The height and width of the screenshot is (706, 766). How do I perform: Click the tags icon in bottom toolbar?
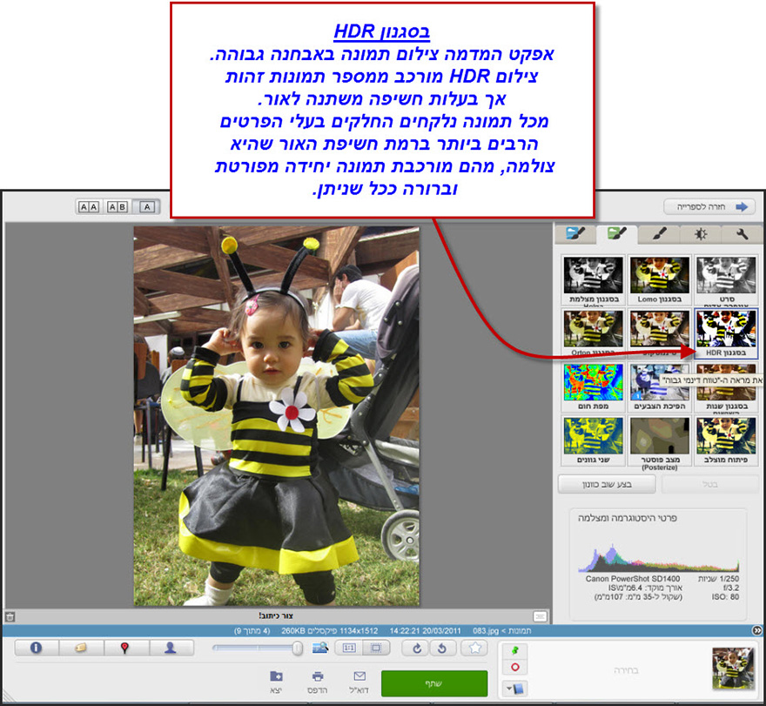(80, 648)
